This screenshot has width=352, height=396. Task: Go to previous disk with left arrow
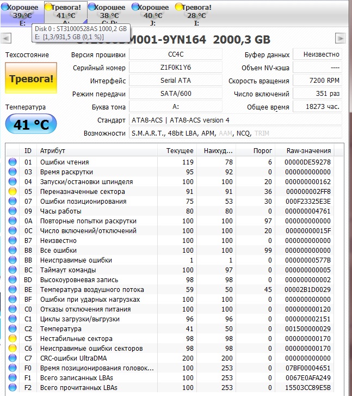coord(6,38)
